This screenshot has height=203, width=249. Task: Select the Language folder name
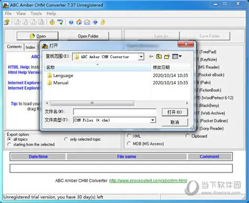tap(63, 76)
